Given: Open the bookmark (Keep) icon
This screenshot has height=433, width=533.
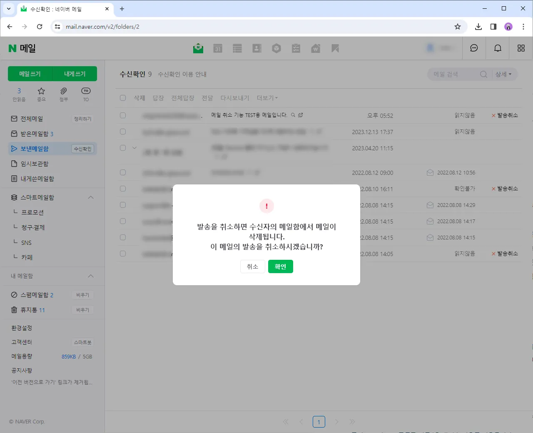Looking at the screenshot, I should pos(335,48).
